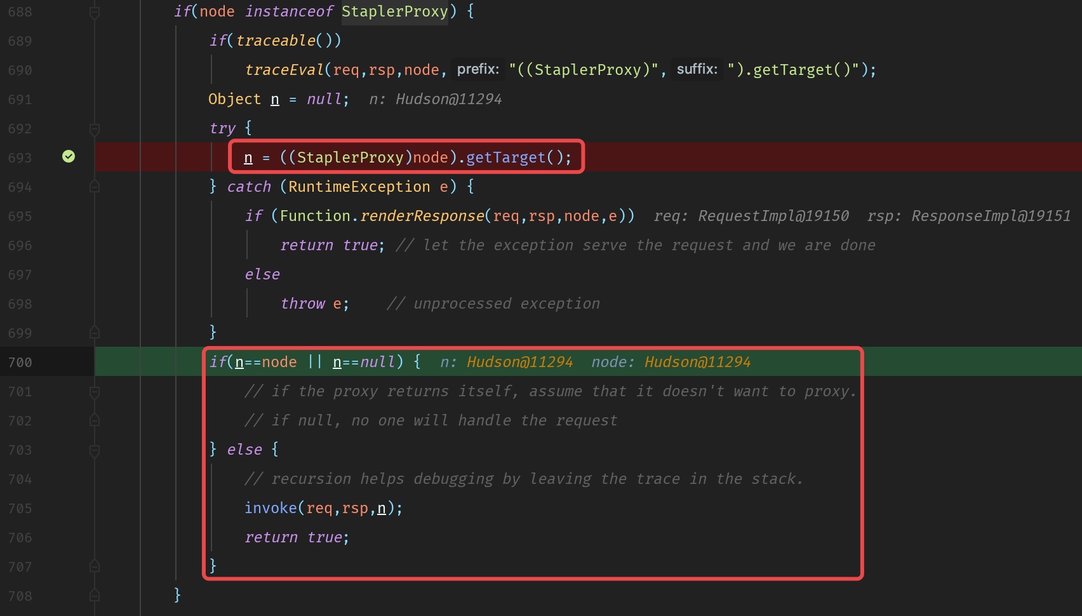Image resolution: width=1082 pixels, height=616 pixels.
Task: Click the 'else' keyword on line 697
Action: [262, 274]
